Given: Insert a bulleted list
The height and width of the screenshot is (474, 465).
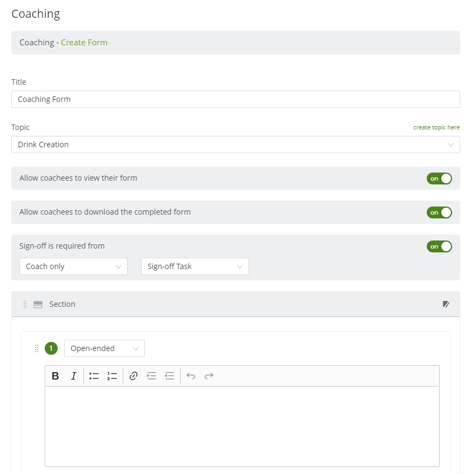Looking at the screenshot, I should tap(94, 376).
